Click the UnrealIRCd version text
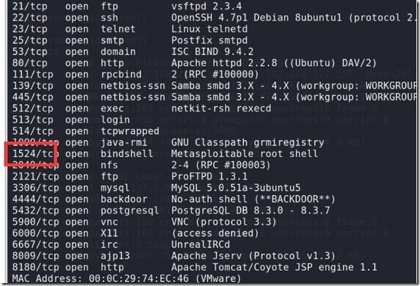The image size is (420, 286). point(201,244)
